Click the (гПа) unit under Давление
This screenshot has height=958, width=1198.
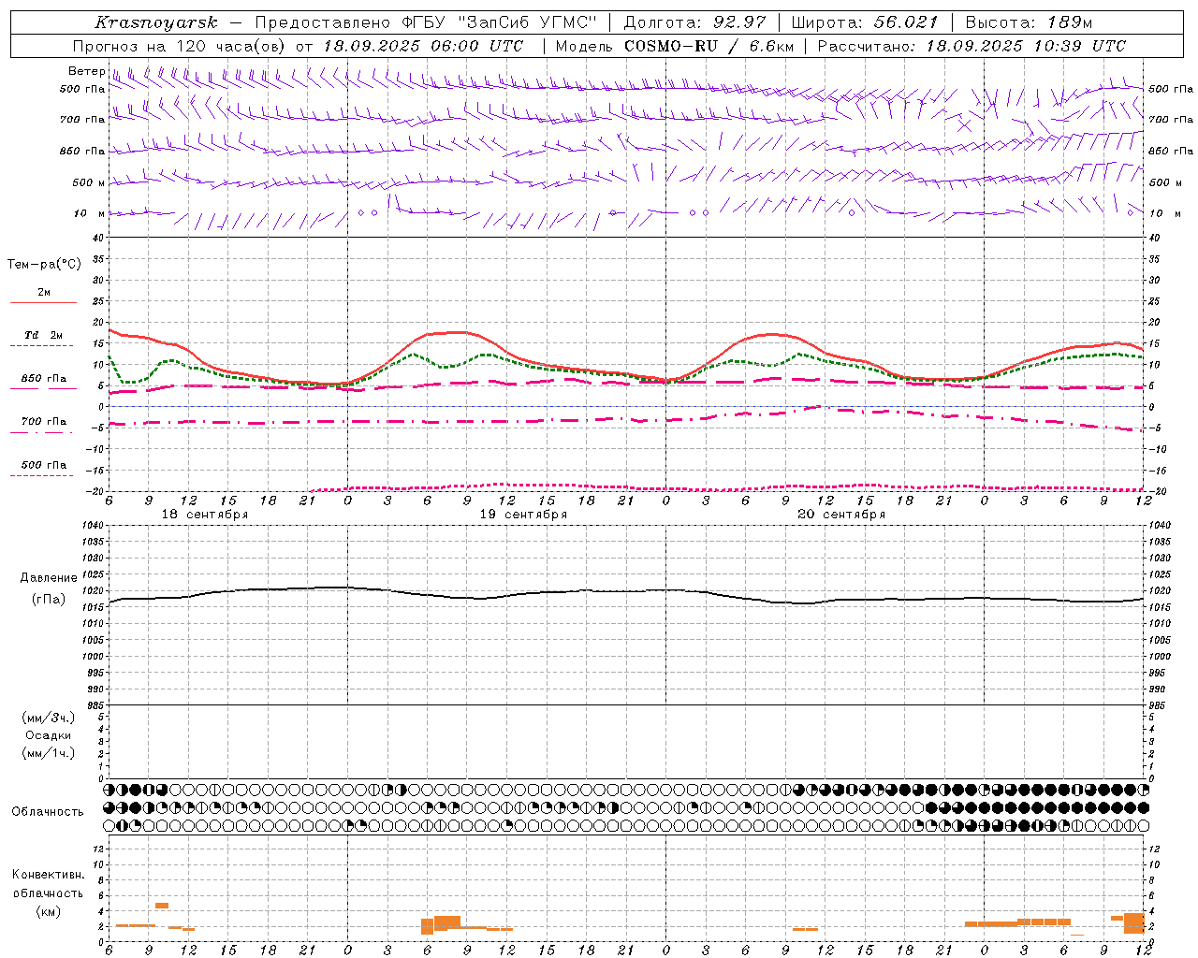click(49, 600)
